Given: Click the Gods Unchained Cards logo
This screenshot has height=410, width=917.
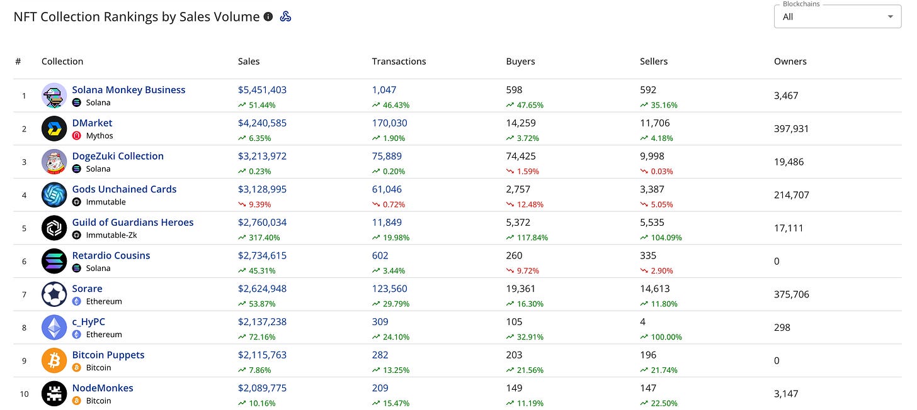Looking at the screenshot, I should coord(54,195).
